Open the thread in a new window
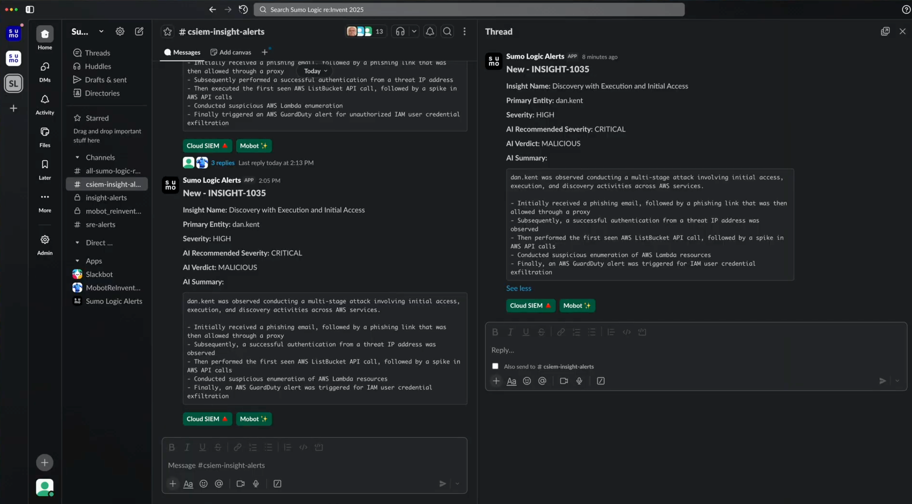 click(x=885, y=31)
